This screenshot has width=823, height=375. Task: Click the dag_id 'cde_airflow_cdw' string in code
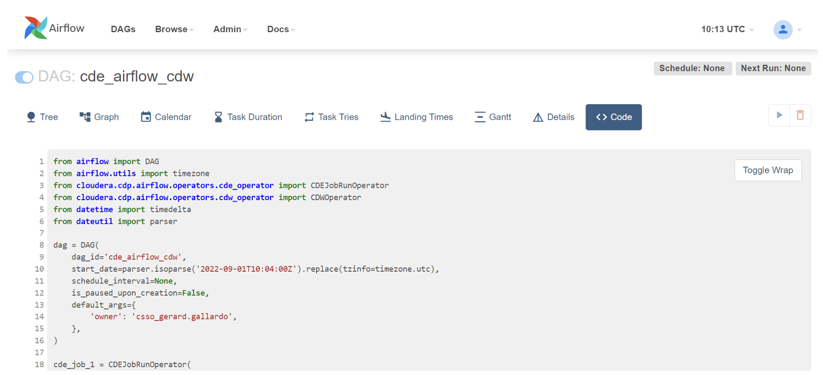pos(143,257)
